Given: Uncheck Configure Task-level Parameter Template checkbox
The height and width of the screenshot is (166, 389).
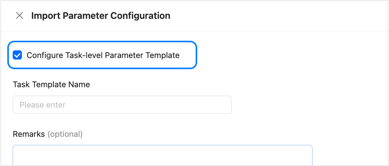Looking at the screenshot, I should (x=17, y=55).
